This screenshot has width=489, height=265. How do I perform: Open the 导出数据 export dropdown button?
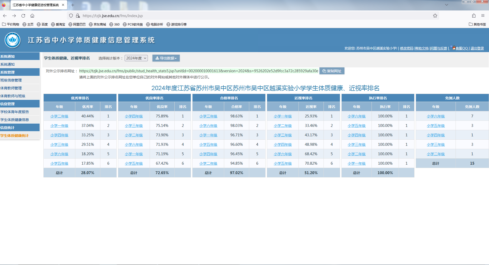click(x=166, y=58)
